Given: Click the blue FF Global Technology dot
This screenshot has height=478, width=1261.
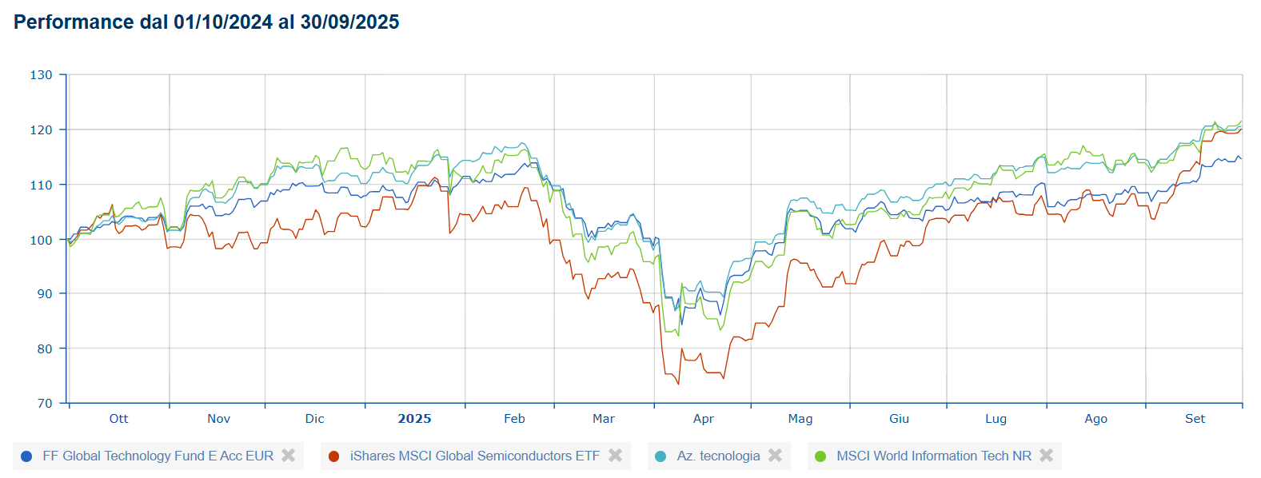Looking at the screenshot, I should [x=26, y=456].
